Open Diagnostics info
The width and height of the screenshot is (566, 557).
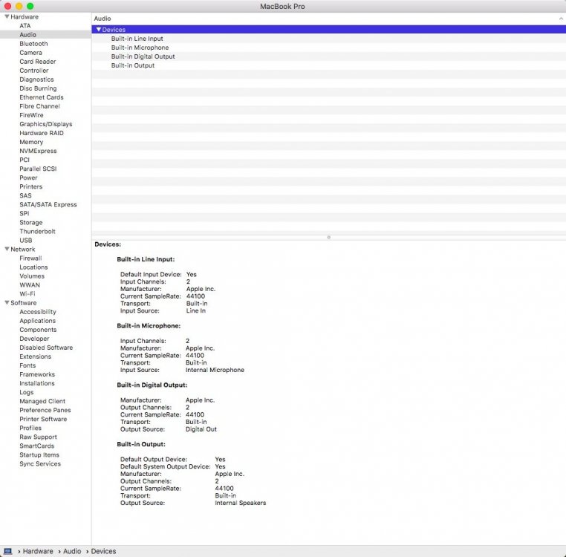click(x=36, y=79)
